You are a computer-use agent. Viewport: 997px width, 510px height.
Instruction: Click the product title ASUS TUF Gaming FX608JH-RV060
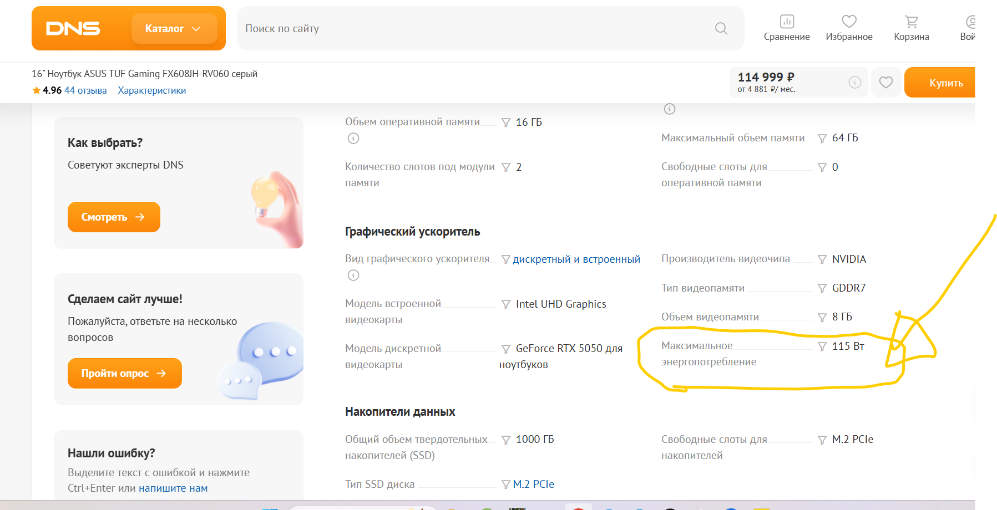click(x=144, y=74)
